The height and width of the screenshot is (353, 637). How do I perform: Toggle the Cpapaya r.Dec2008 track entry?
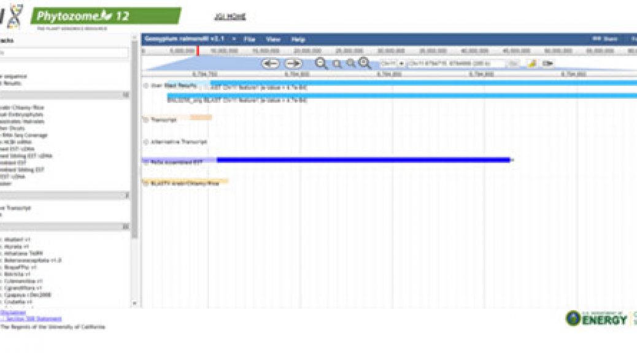click(26, 295)
